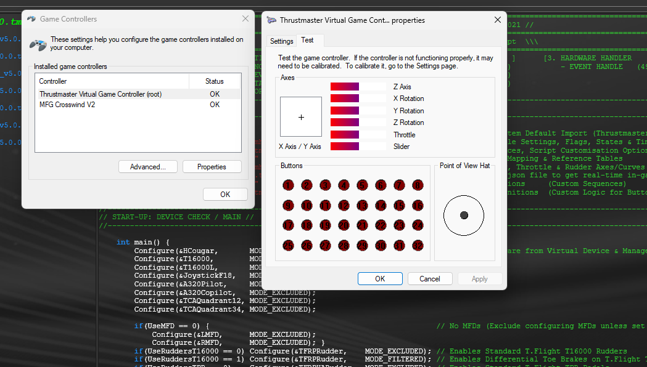Click 'Configure(&JoystickF18,' line in code editor
Image resolution: width=647 pixels, height=367 pixels.
tap(185, 276)
